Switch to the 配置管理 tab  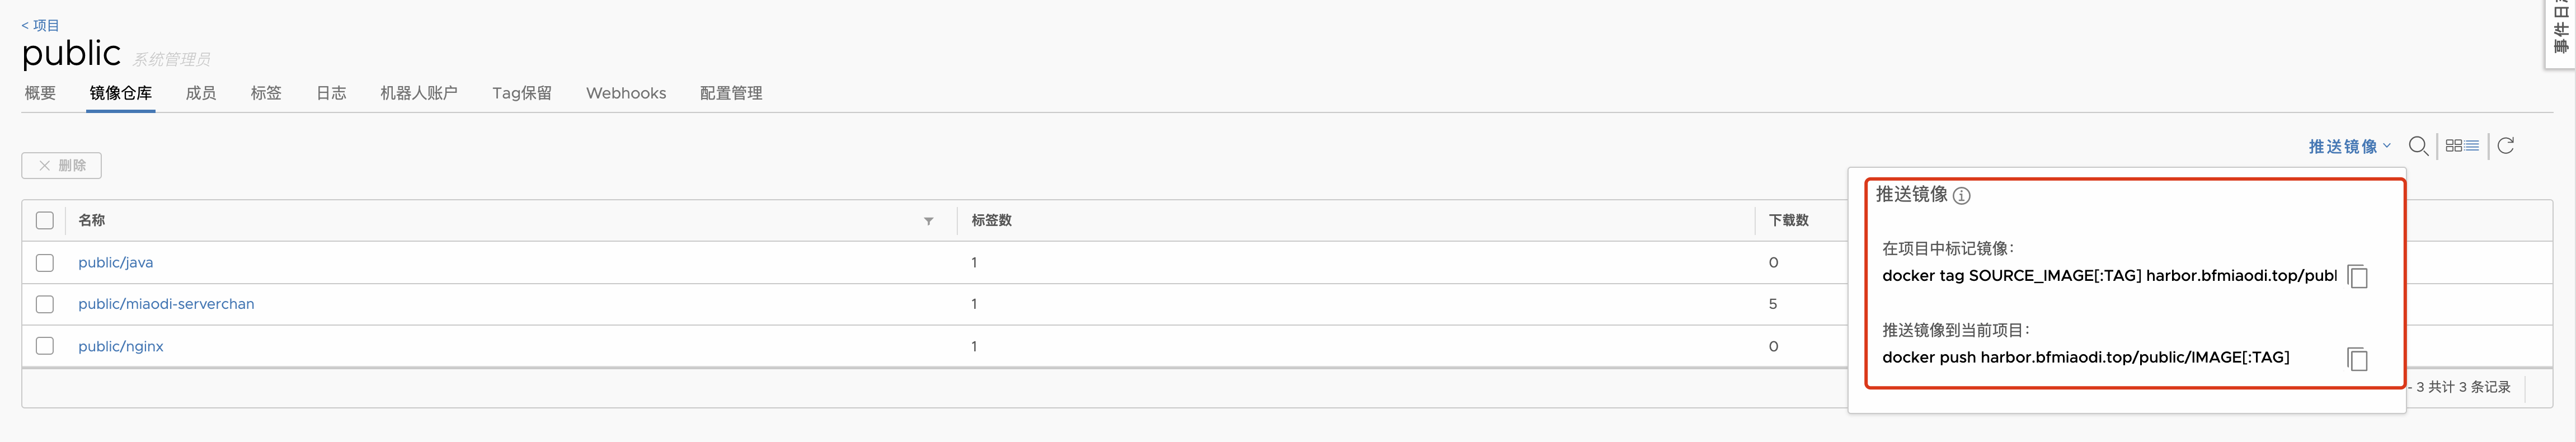(x=731, y=93)
